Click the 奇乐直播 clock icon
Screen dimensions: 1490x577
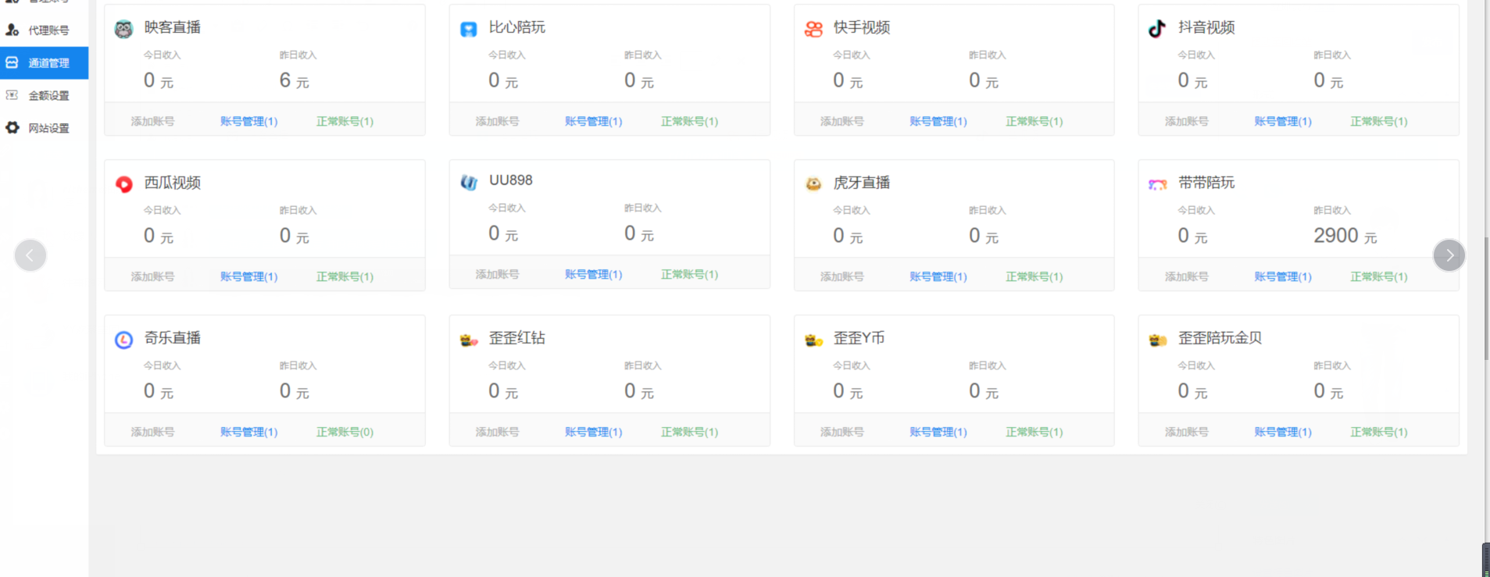[123, 340]
